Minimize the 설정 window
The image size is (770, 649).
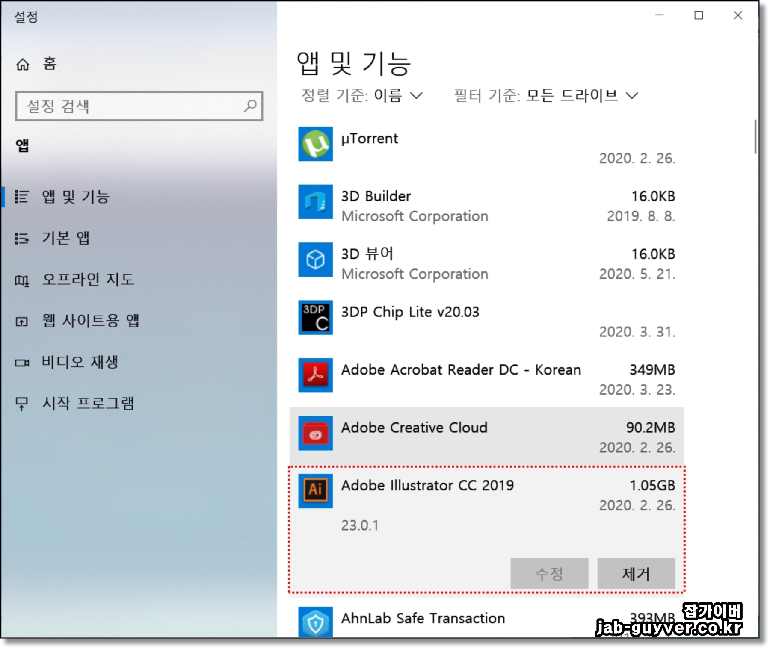(x=660, y=15)
